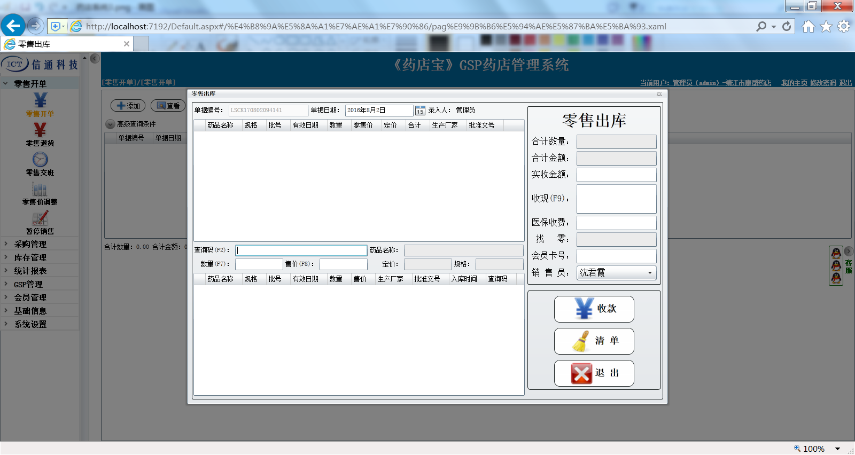Open the 会员管理 menu section
Viewport: 855px width, 455px height.
click(x=30, y=297)
